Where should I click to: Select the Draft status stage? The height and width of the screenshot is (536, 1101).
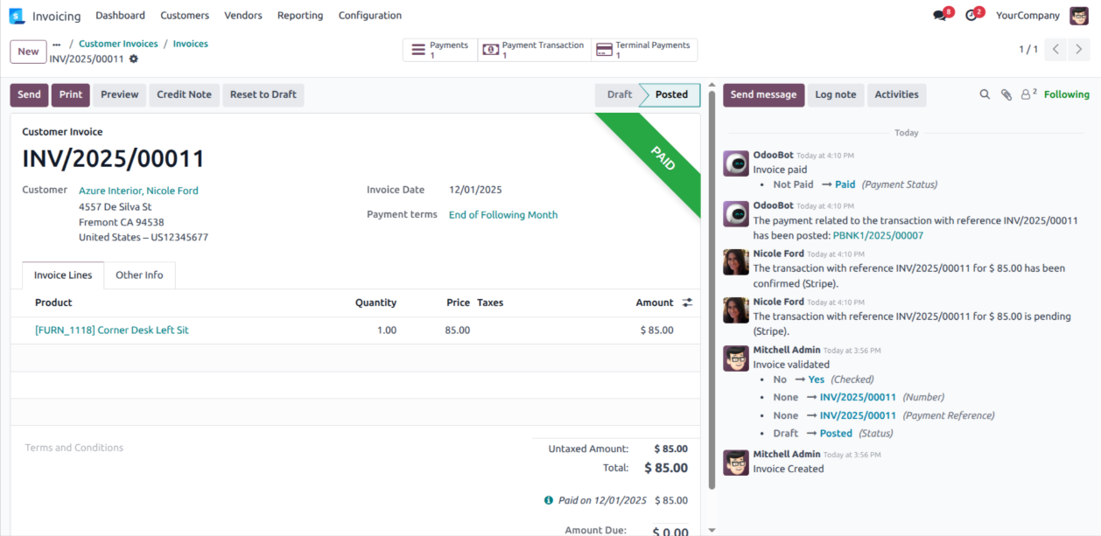pyautogui.click(x=619, y=94)
